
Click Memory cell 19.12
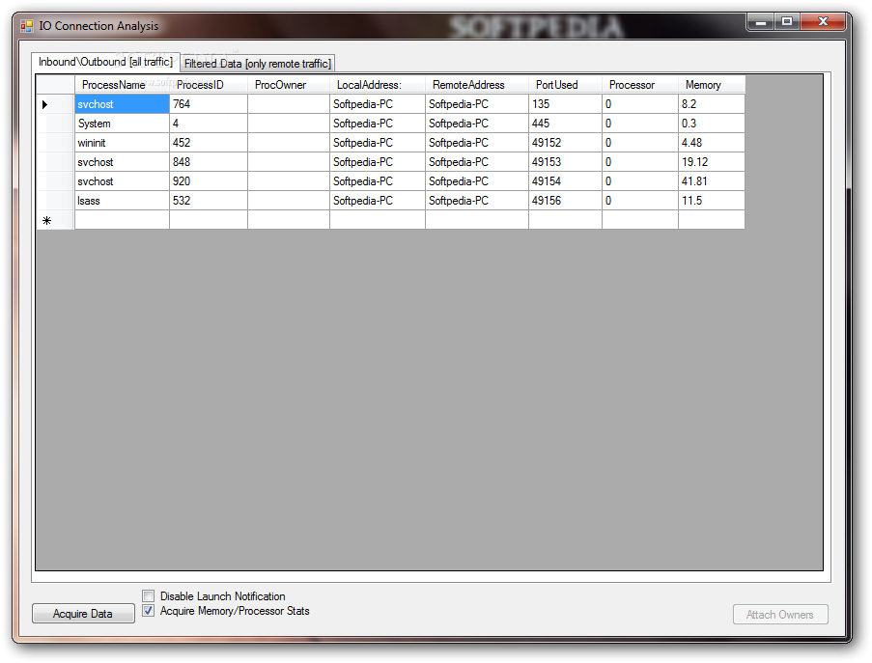coord(712,162)
